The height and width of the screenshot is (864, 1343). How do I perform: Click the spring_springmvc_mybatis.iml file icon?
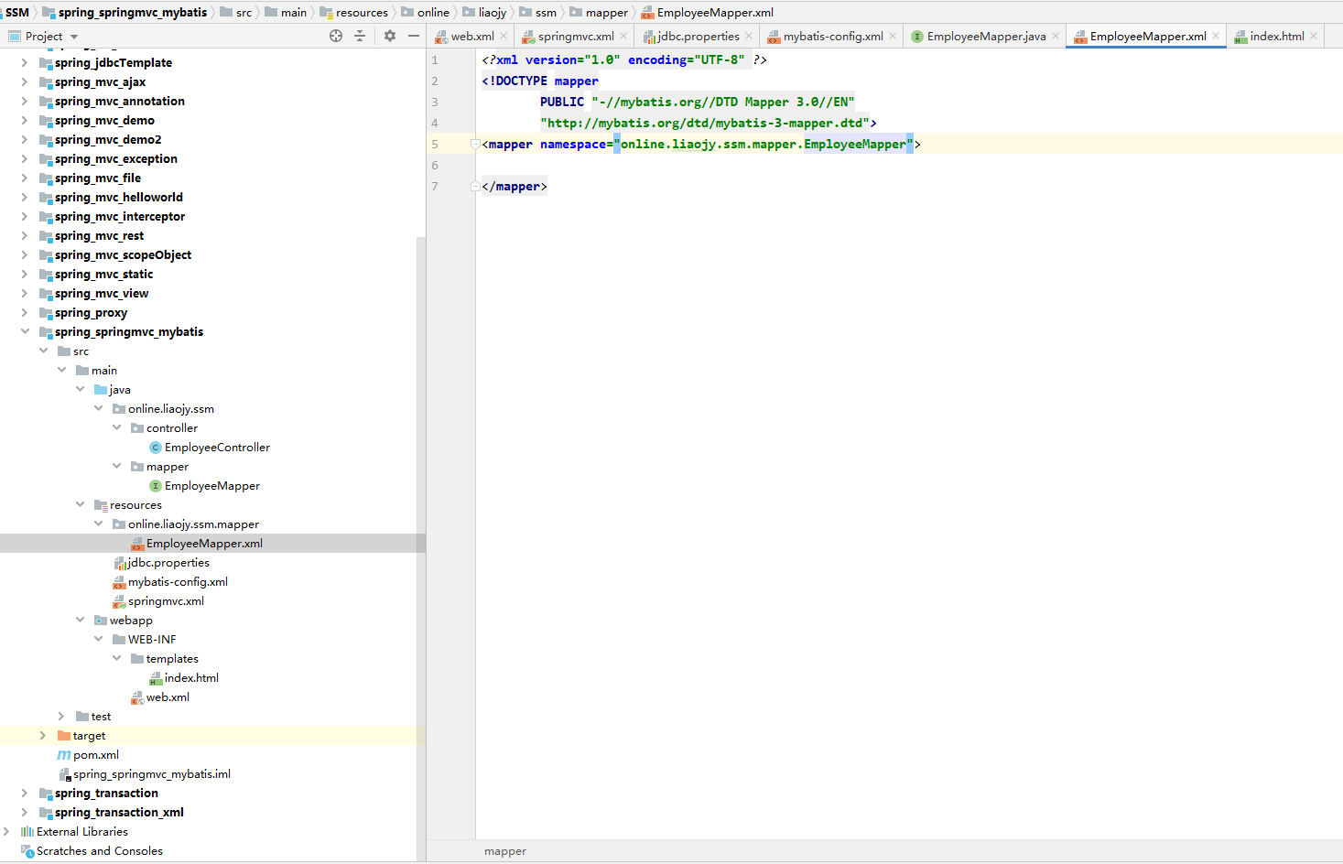click(65, 774)
